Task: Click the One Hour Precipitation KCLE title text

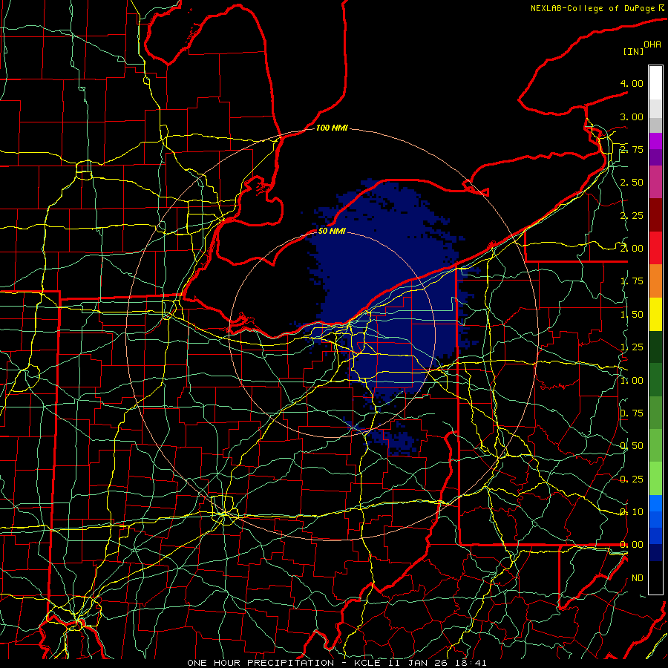Action: pyautogui.click(x=336, y=663)
